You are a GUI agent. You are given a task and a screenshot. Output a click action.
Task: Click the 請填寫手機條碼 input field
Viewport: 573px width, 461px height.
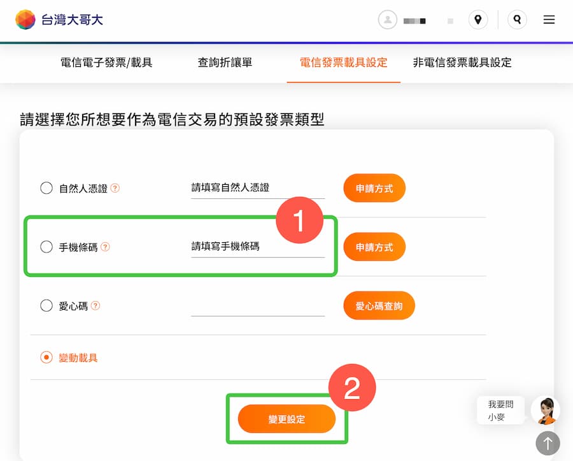pos(257,246)
